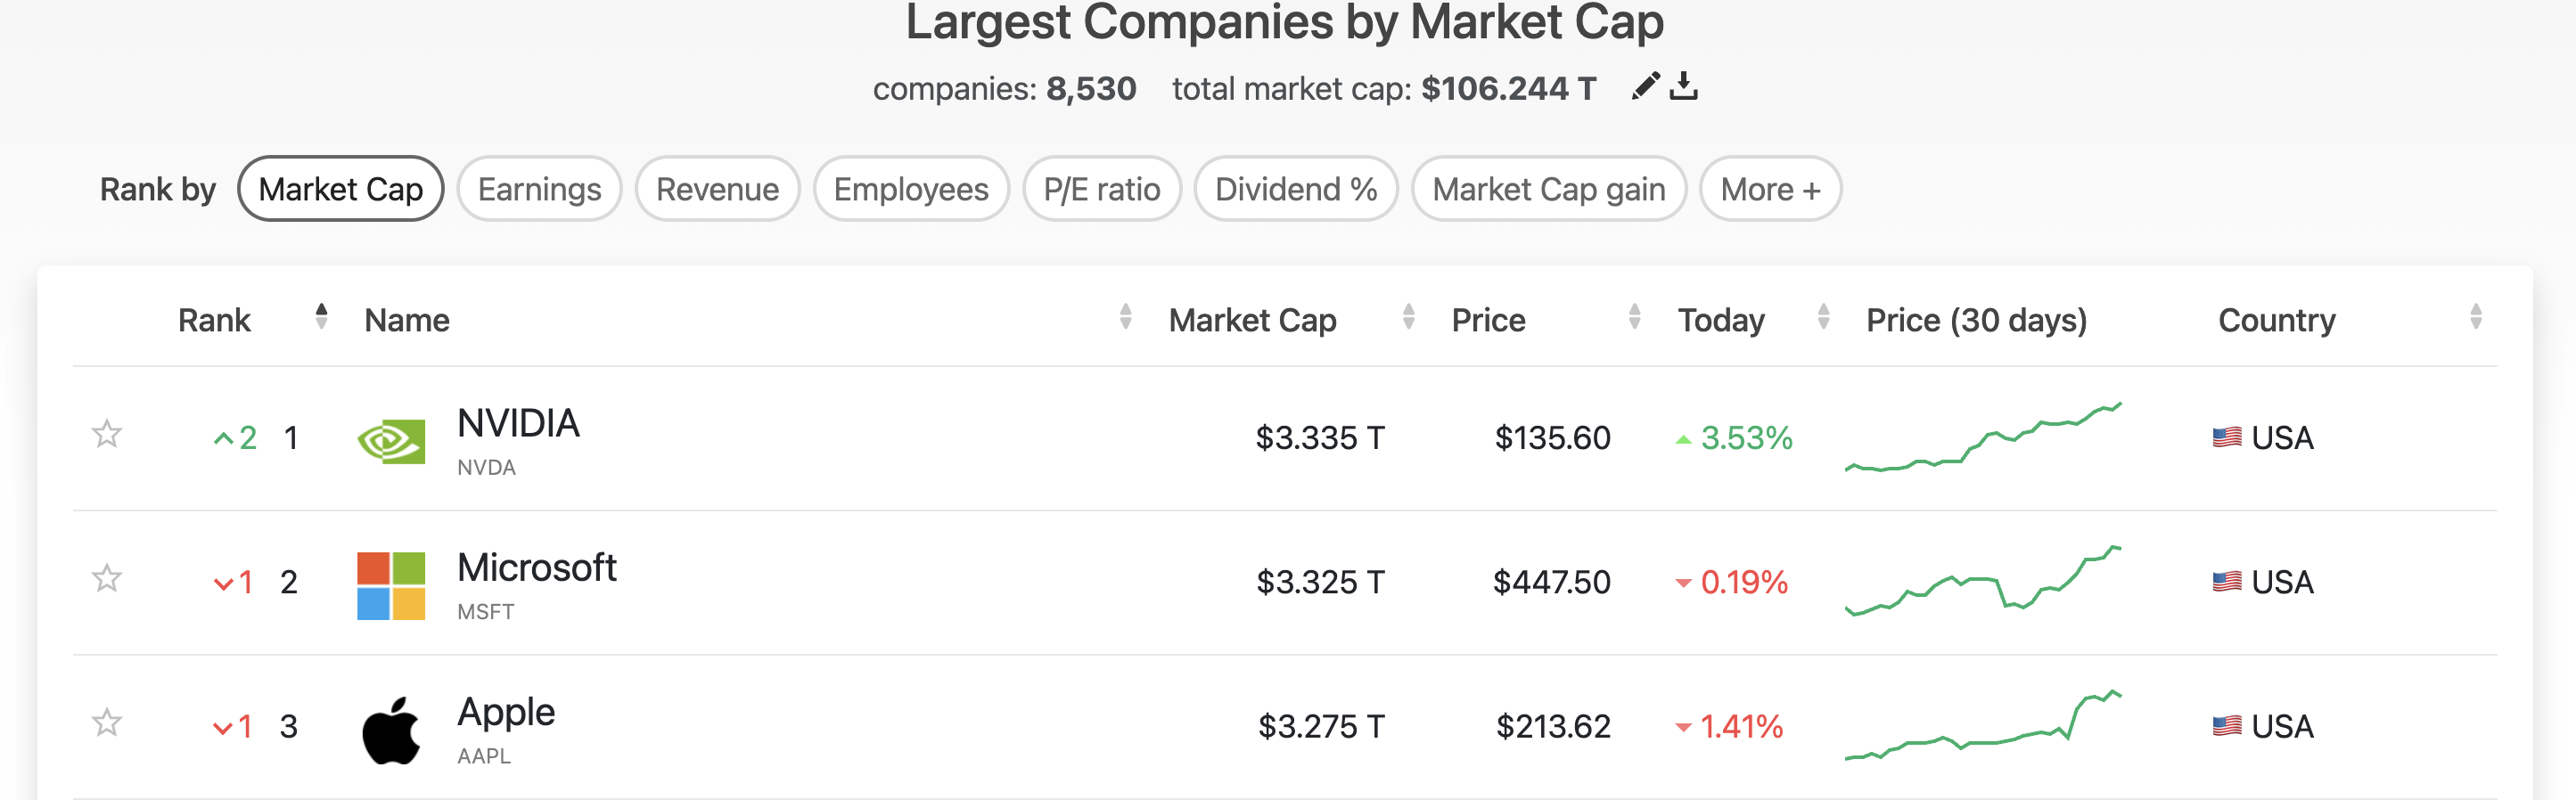Open the Microsoft company page
The width and height of the screenshot is (2576, 800).
pos(536,568)
